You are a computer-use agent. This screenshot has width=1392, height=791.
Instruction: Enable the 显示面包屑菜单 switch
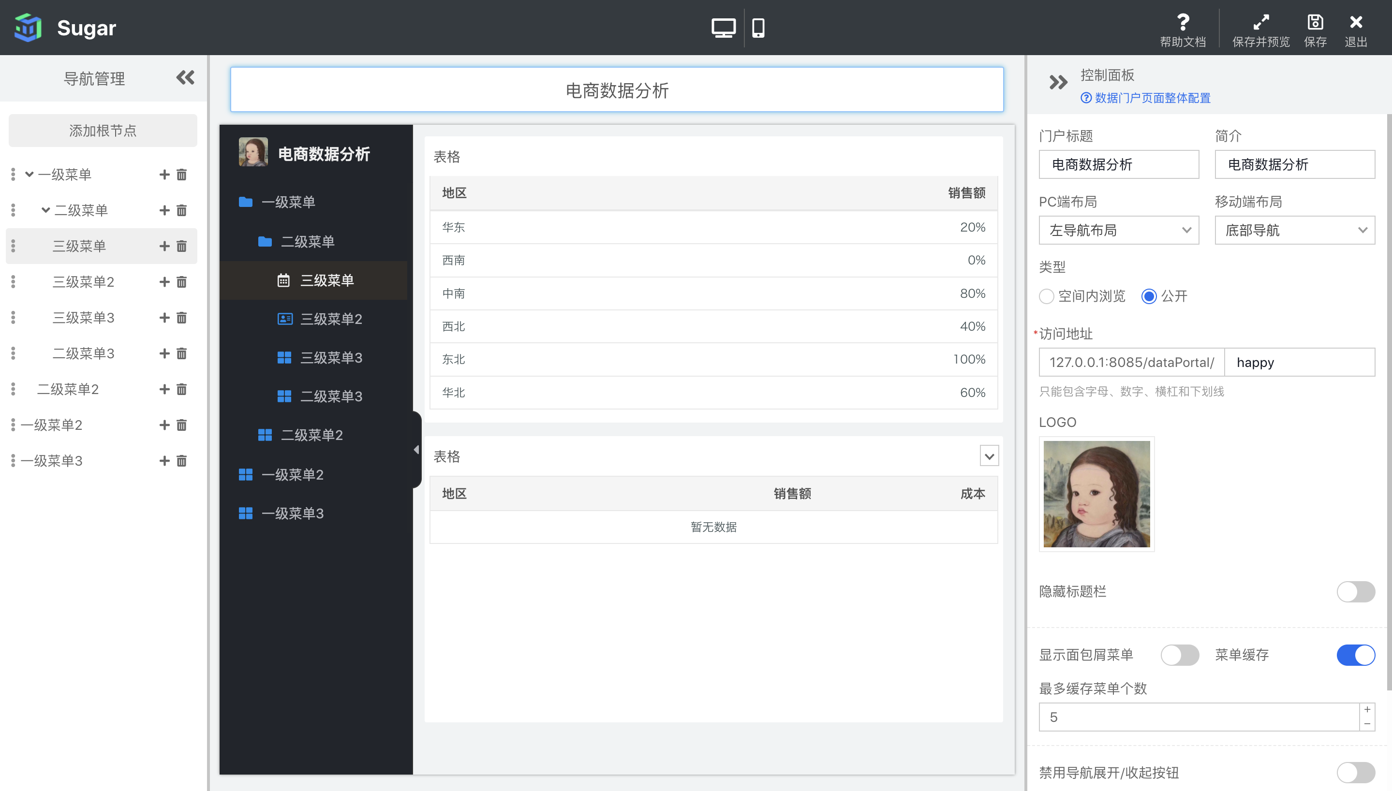click(1180, 655)
